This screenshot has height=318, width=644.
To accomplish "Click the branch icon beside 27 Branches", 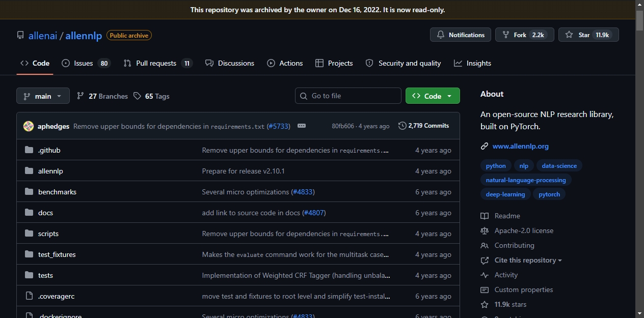I will pyautogui.click(x=81, y=96).
